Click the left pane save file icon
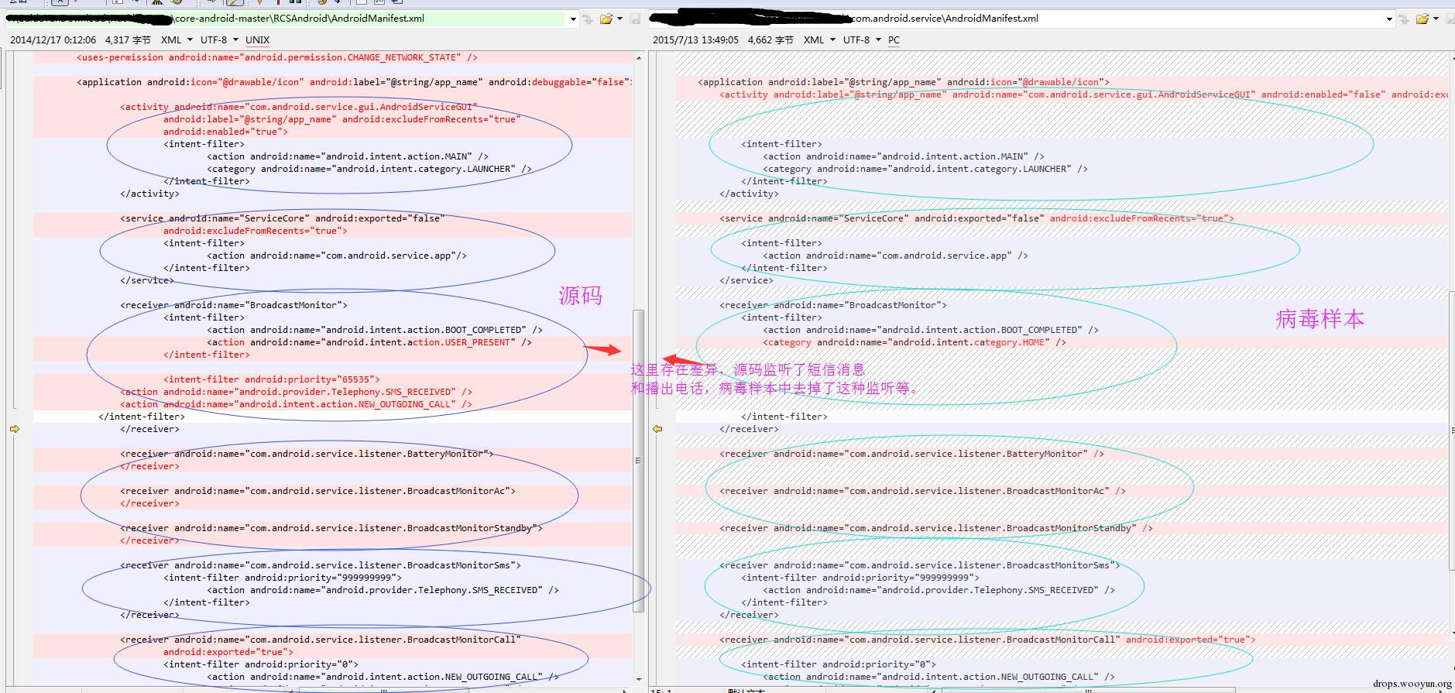 (x=636, y=19)
